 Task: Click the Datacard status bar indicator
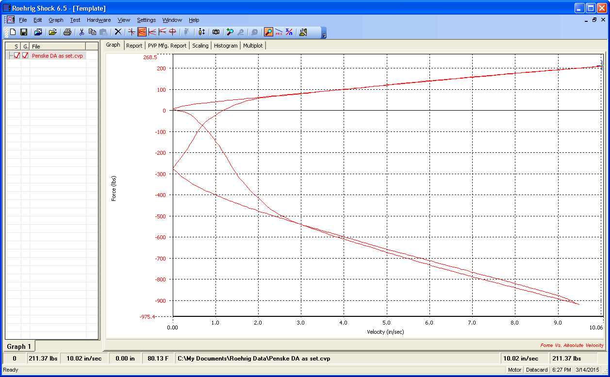pos(537,370)
